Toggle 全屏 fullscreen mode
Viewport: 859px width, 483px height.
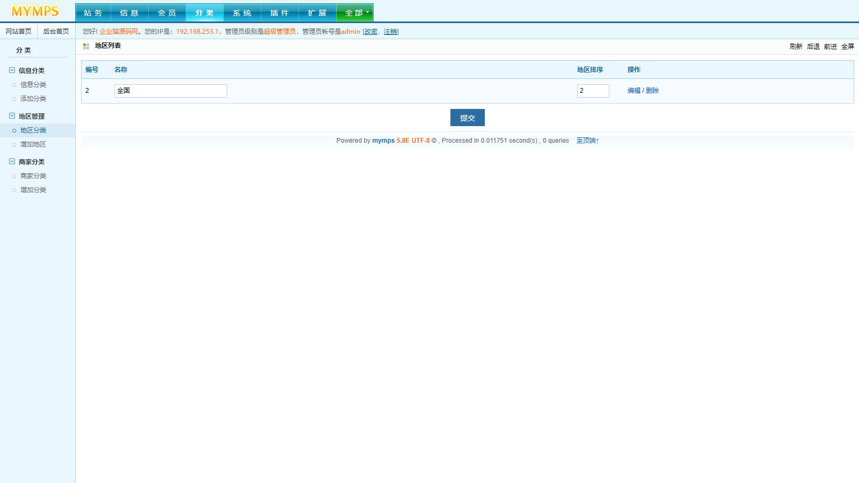click(x=847, y=47)
